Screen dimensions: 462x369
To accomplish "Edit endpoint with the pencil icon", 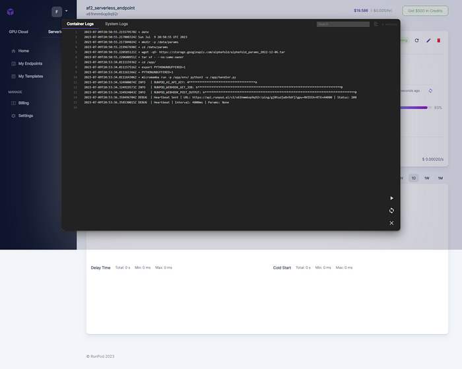I will [428, 40].
